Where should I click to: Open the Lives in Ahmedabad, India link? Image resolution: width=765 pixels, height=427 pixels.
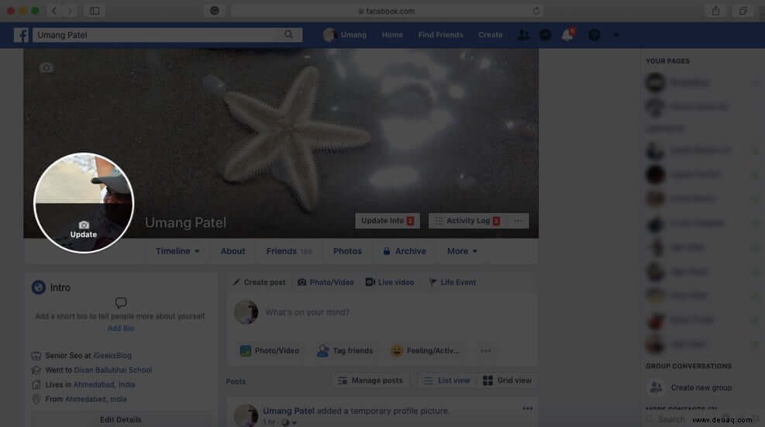point(105,384)
